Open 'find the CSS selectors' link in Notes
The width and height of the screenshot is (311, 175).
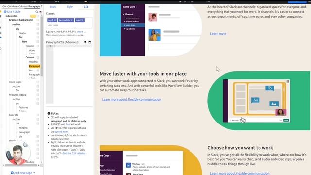74,153
